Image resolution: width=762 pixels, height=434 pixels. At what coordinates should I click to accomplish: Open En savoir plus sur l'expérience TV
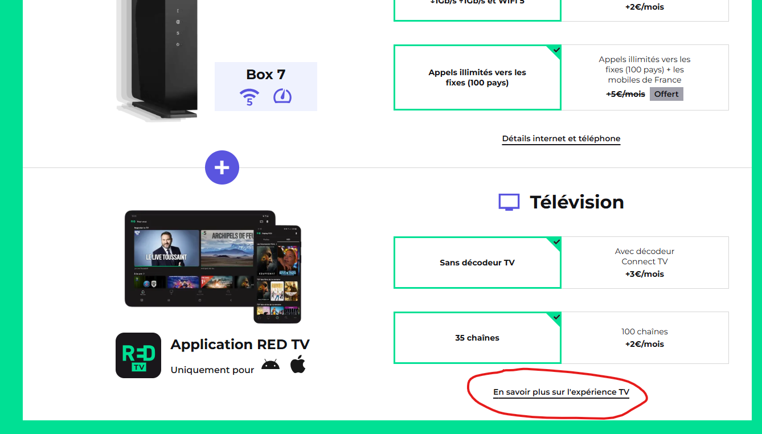point(561,392)
